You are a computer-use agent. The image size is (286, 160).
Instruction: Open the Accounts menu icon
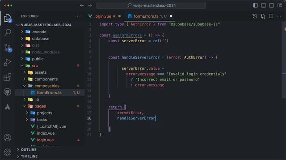(x=8, y=138)
